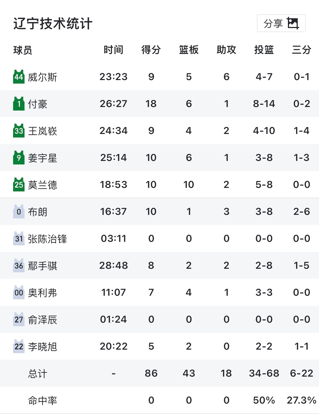Click the 三分 column header
The image size is (319, 415).
(302, 50)
